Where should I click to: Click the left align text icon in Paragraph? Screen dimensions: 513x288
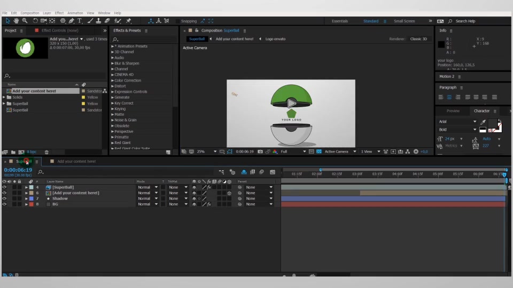(441, 97)
